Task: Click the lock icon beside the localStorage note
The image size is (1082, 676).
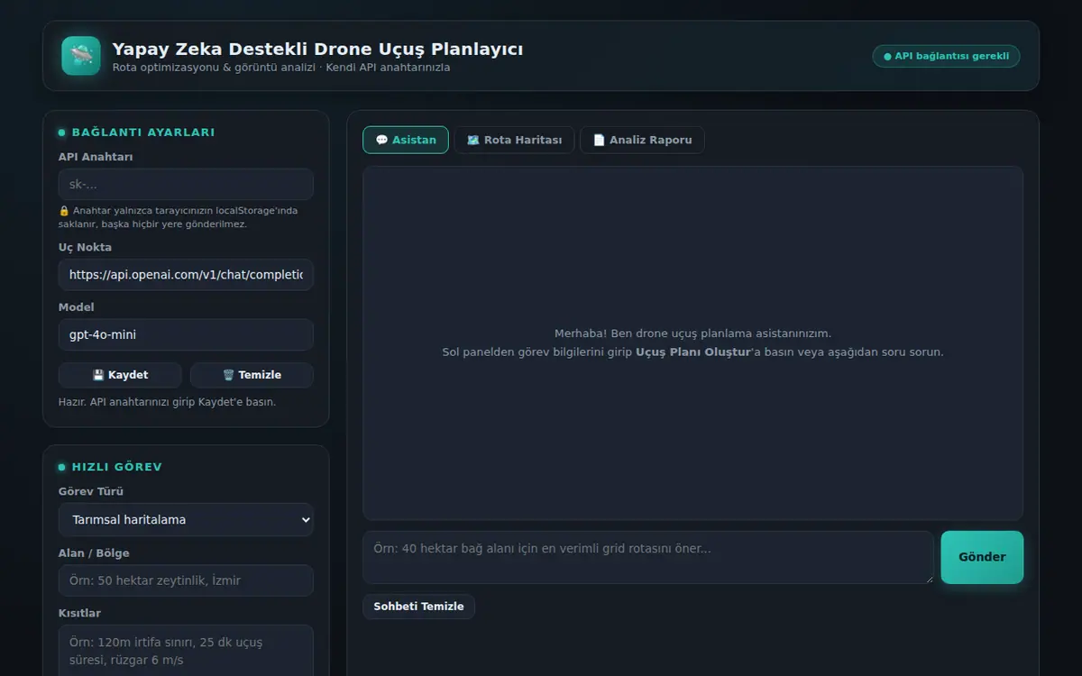Action: tap(63, 211)
